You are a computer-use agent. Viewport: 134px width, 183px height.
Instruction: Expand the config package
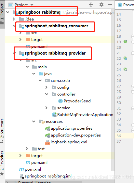[x=47, y=87]
